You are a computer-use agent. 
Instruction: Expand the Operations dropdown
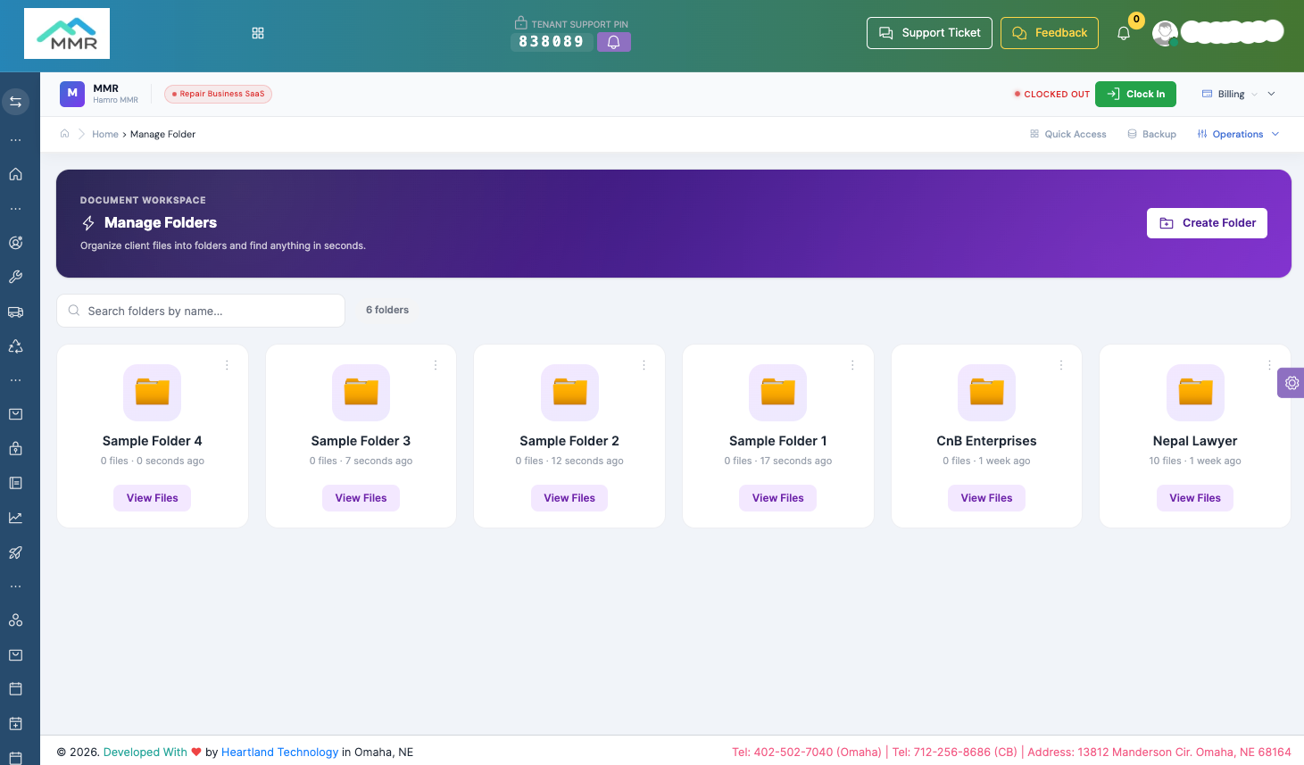tap(1238, 134)
